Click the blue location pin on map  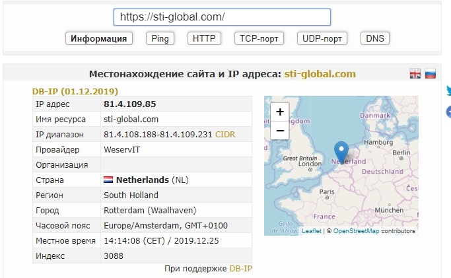(x=341, y=153)
